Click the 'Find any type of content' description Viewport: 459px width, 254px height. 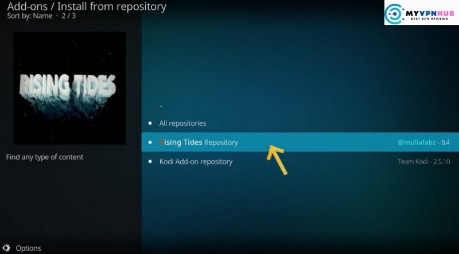[45, 157]
